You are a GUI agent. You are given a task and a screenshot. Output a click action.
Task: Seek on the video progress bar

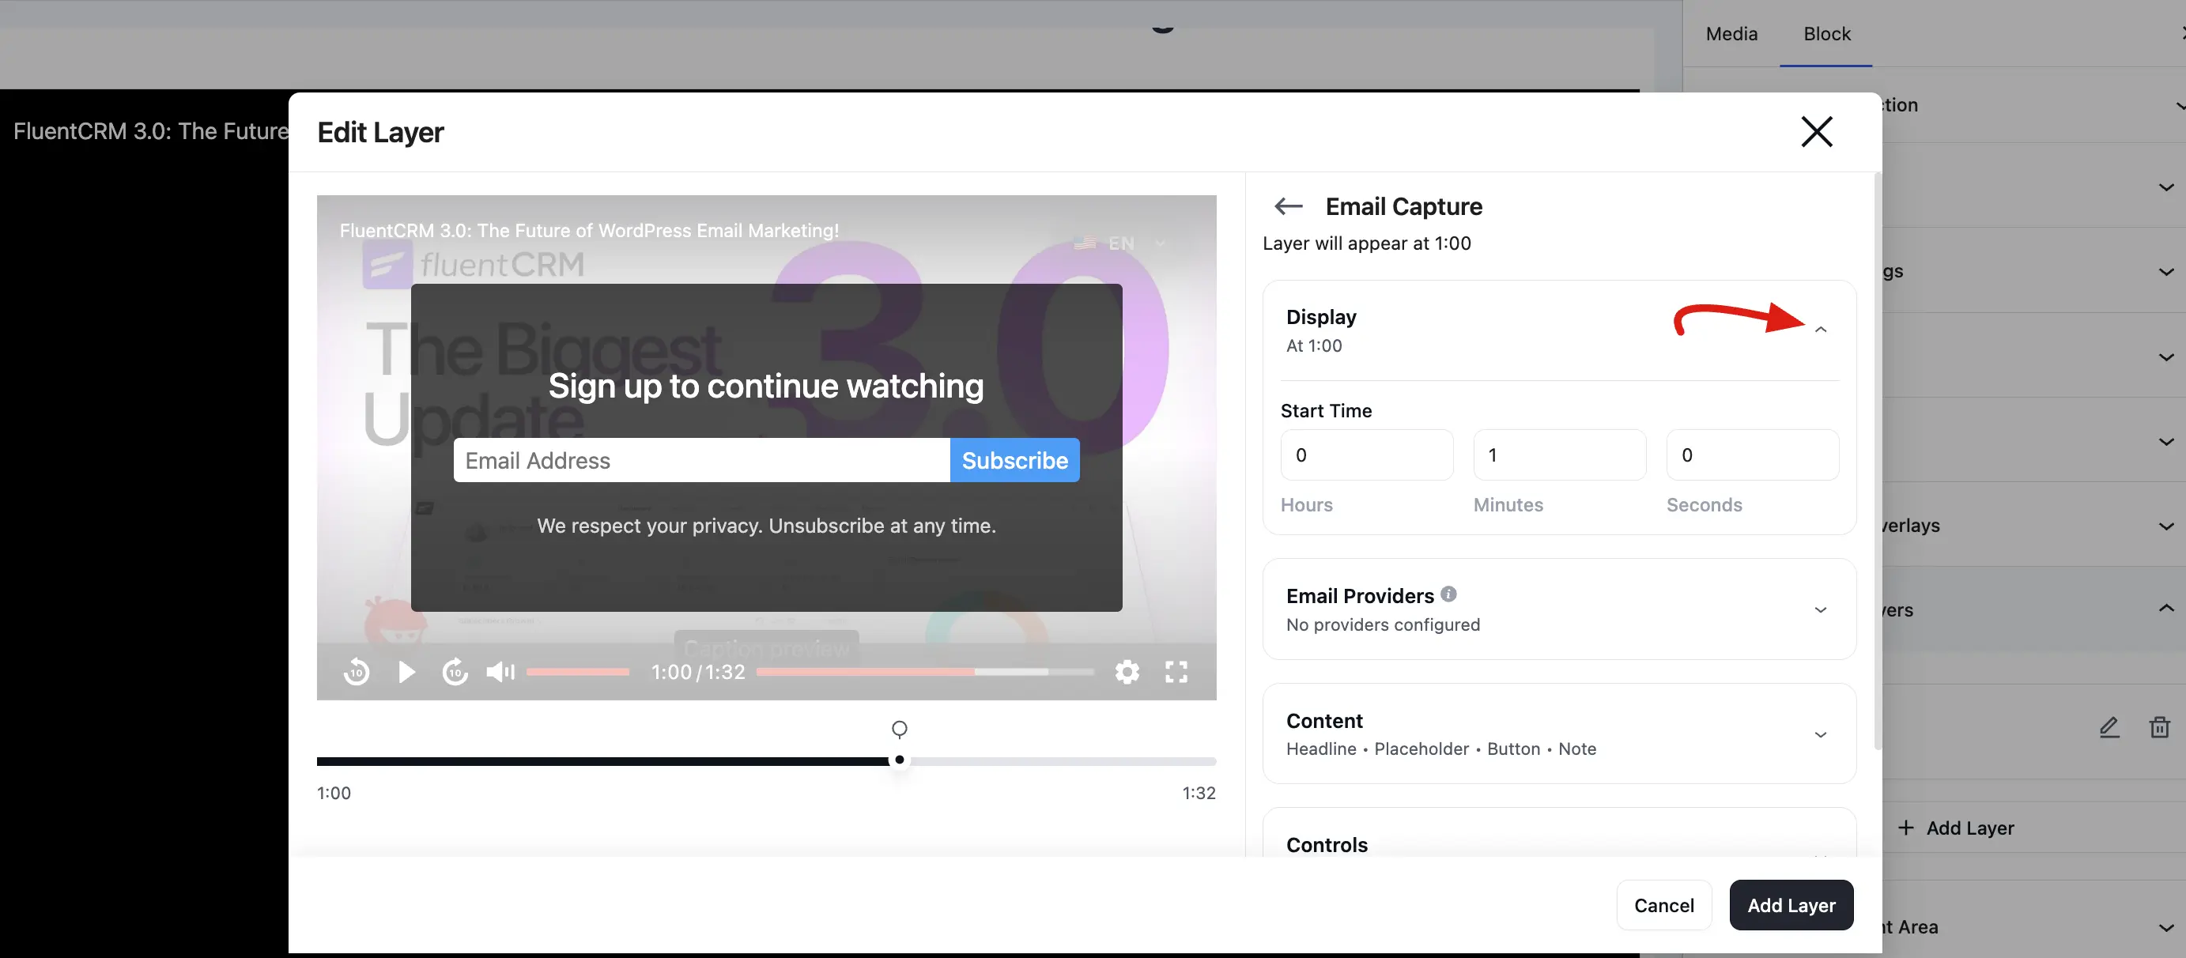click(925, 672)
